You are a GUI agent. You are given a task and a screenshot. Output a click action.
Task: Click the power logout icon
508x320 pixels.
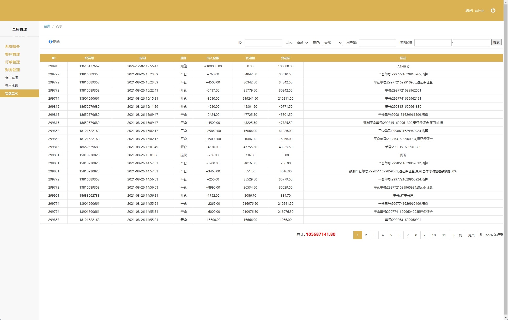(493, 10)
